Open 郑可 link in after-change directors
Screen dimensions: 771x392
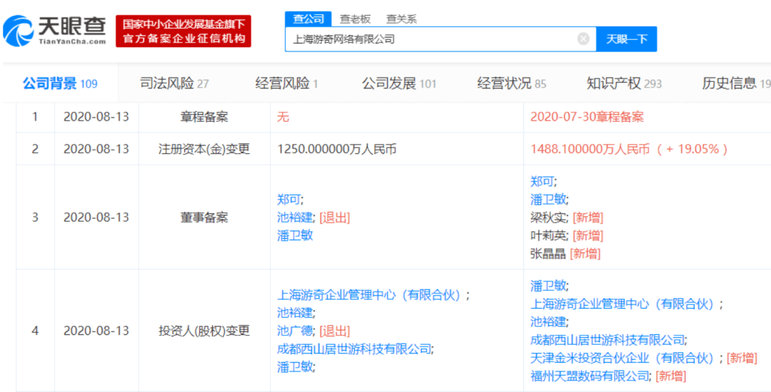click(x=543, y=182)
